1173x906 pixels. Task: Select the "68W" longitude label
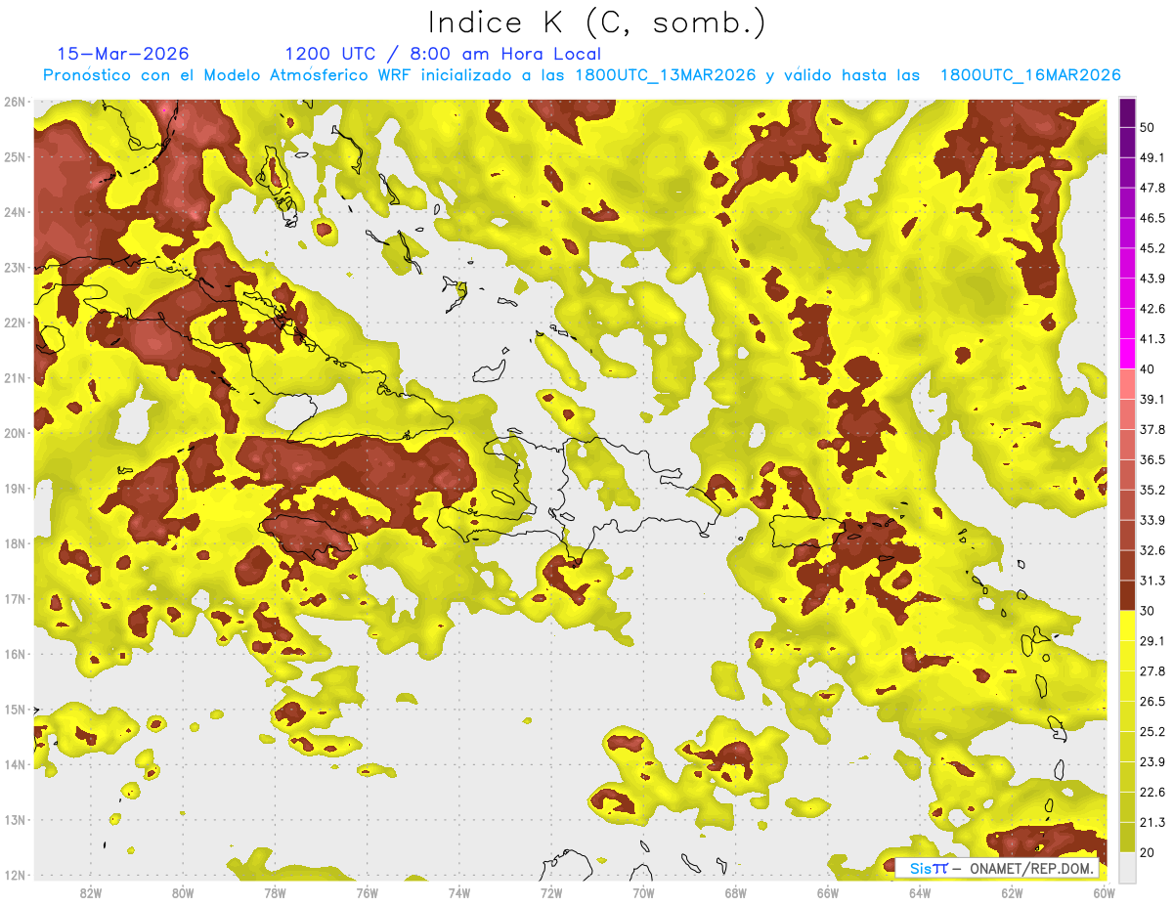(x=736, y=892)
